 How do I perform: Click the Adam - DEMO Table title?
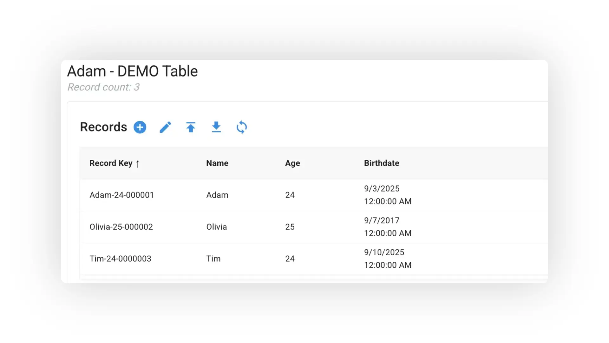tap(132, 71)
